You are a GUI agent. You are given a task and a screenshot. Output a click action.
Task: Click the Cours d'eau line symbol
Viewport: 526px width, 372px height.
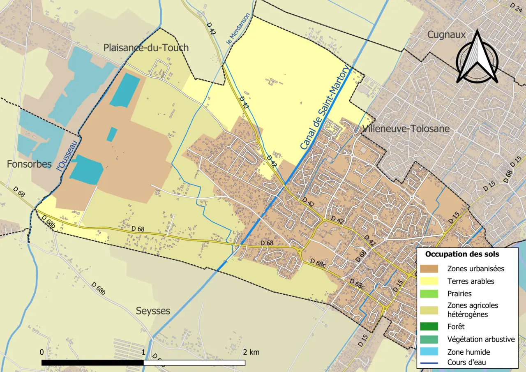coord(429,363)
